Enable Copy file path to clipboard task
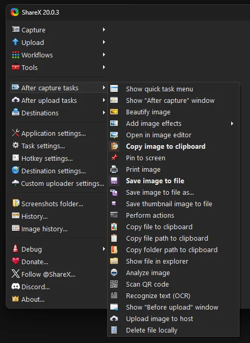250x343 pixels. coord(173,238)
